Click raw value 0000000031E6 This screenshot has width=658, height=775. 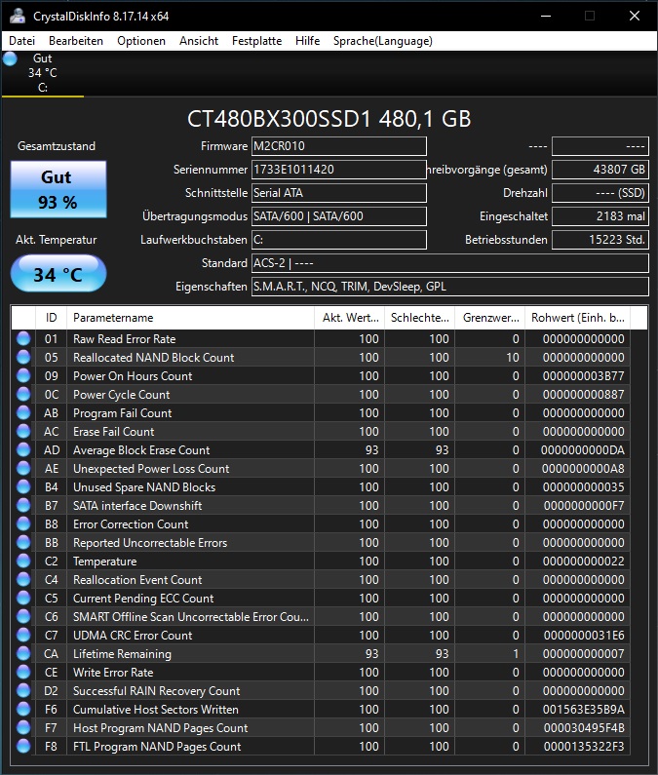pyautogui.click(x=584, y=636)
